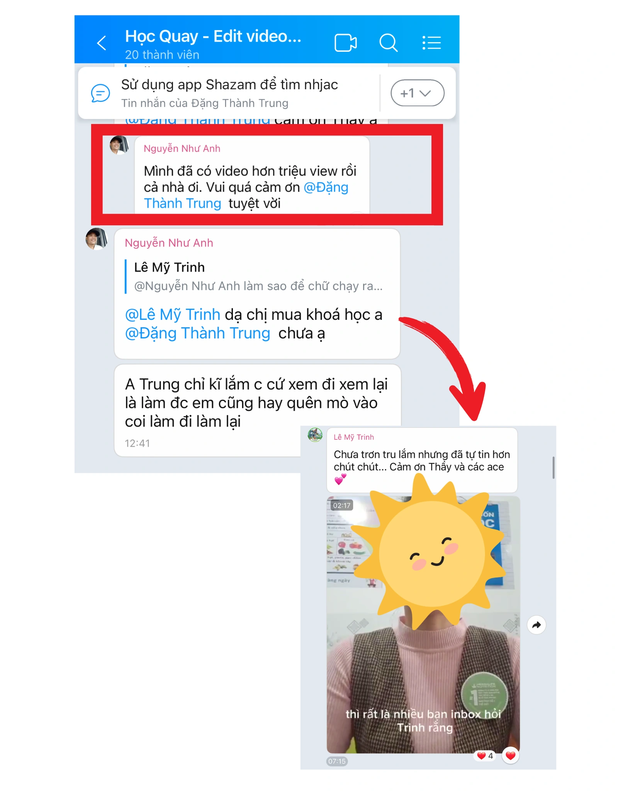
Task: Tap the 20 thành viên member count
Action: pyautogui.click(x=162, y=55)
